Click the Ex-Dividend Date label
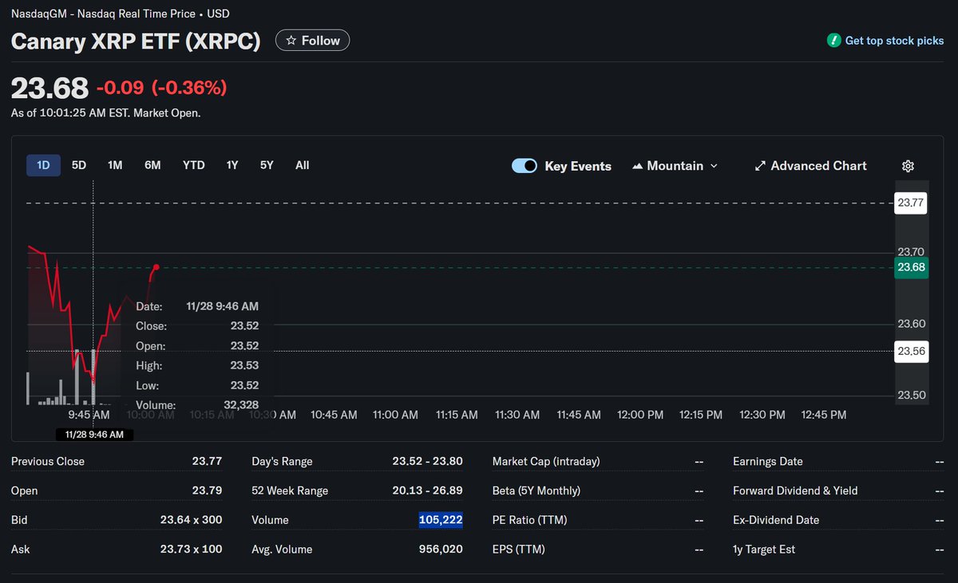Viewport: 958px width, 583px height. 776,520
